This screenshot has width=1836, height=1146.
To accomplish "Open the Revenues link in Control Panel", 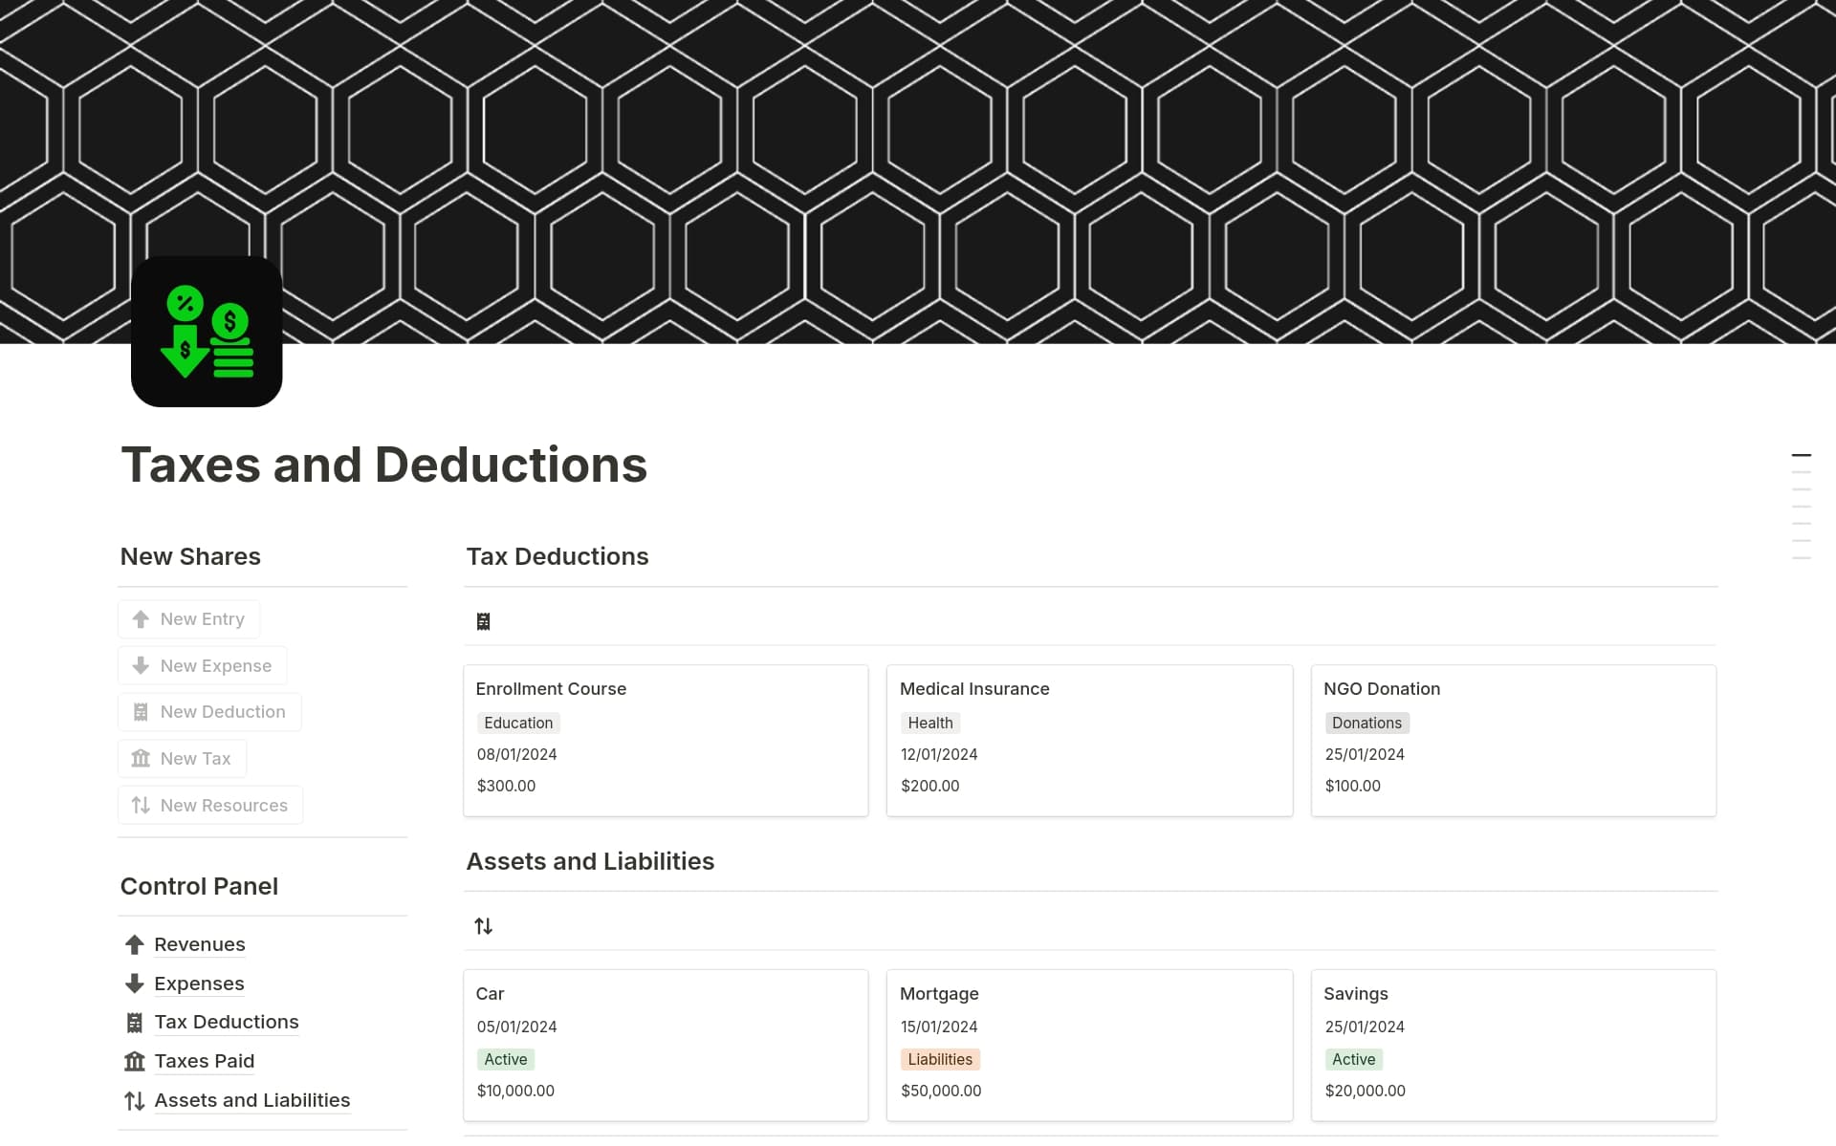I will tap(199, 944).
